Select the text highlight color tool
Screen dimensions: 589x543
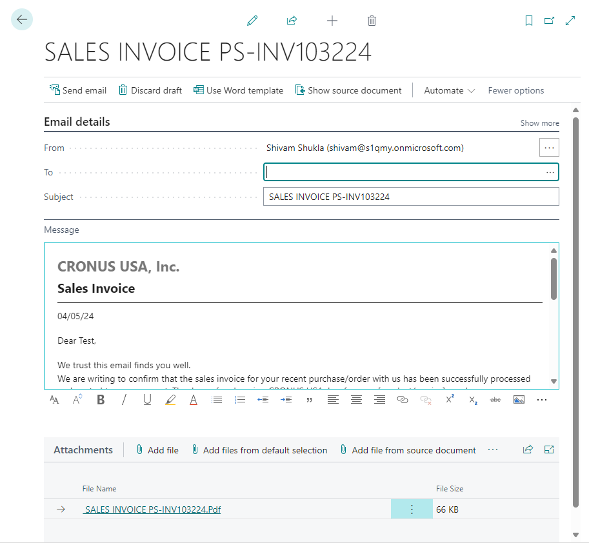(x=170, y=400)
